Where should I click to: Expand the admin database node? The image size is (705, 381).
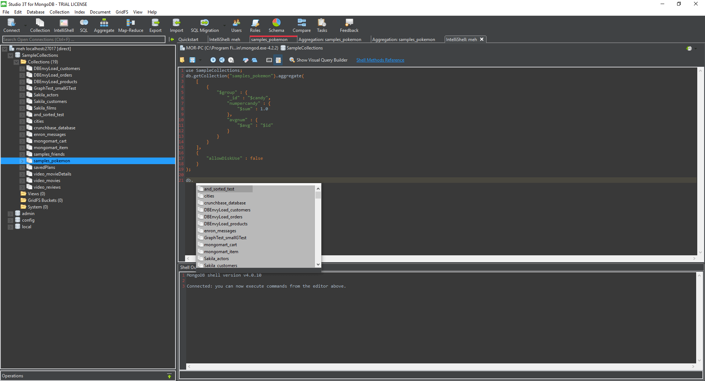pos(11,214)
